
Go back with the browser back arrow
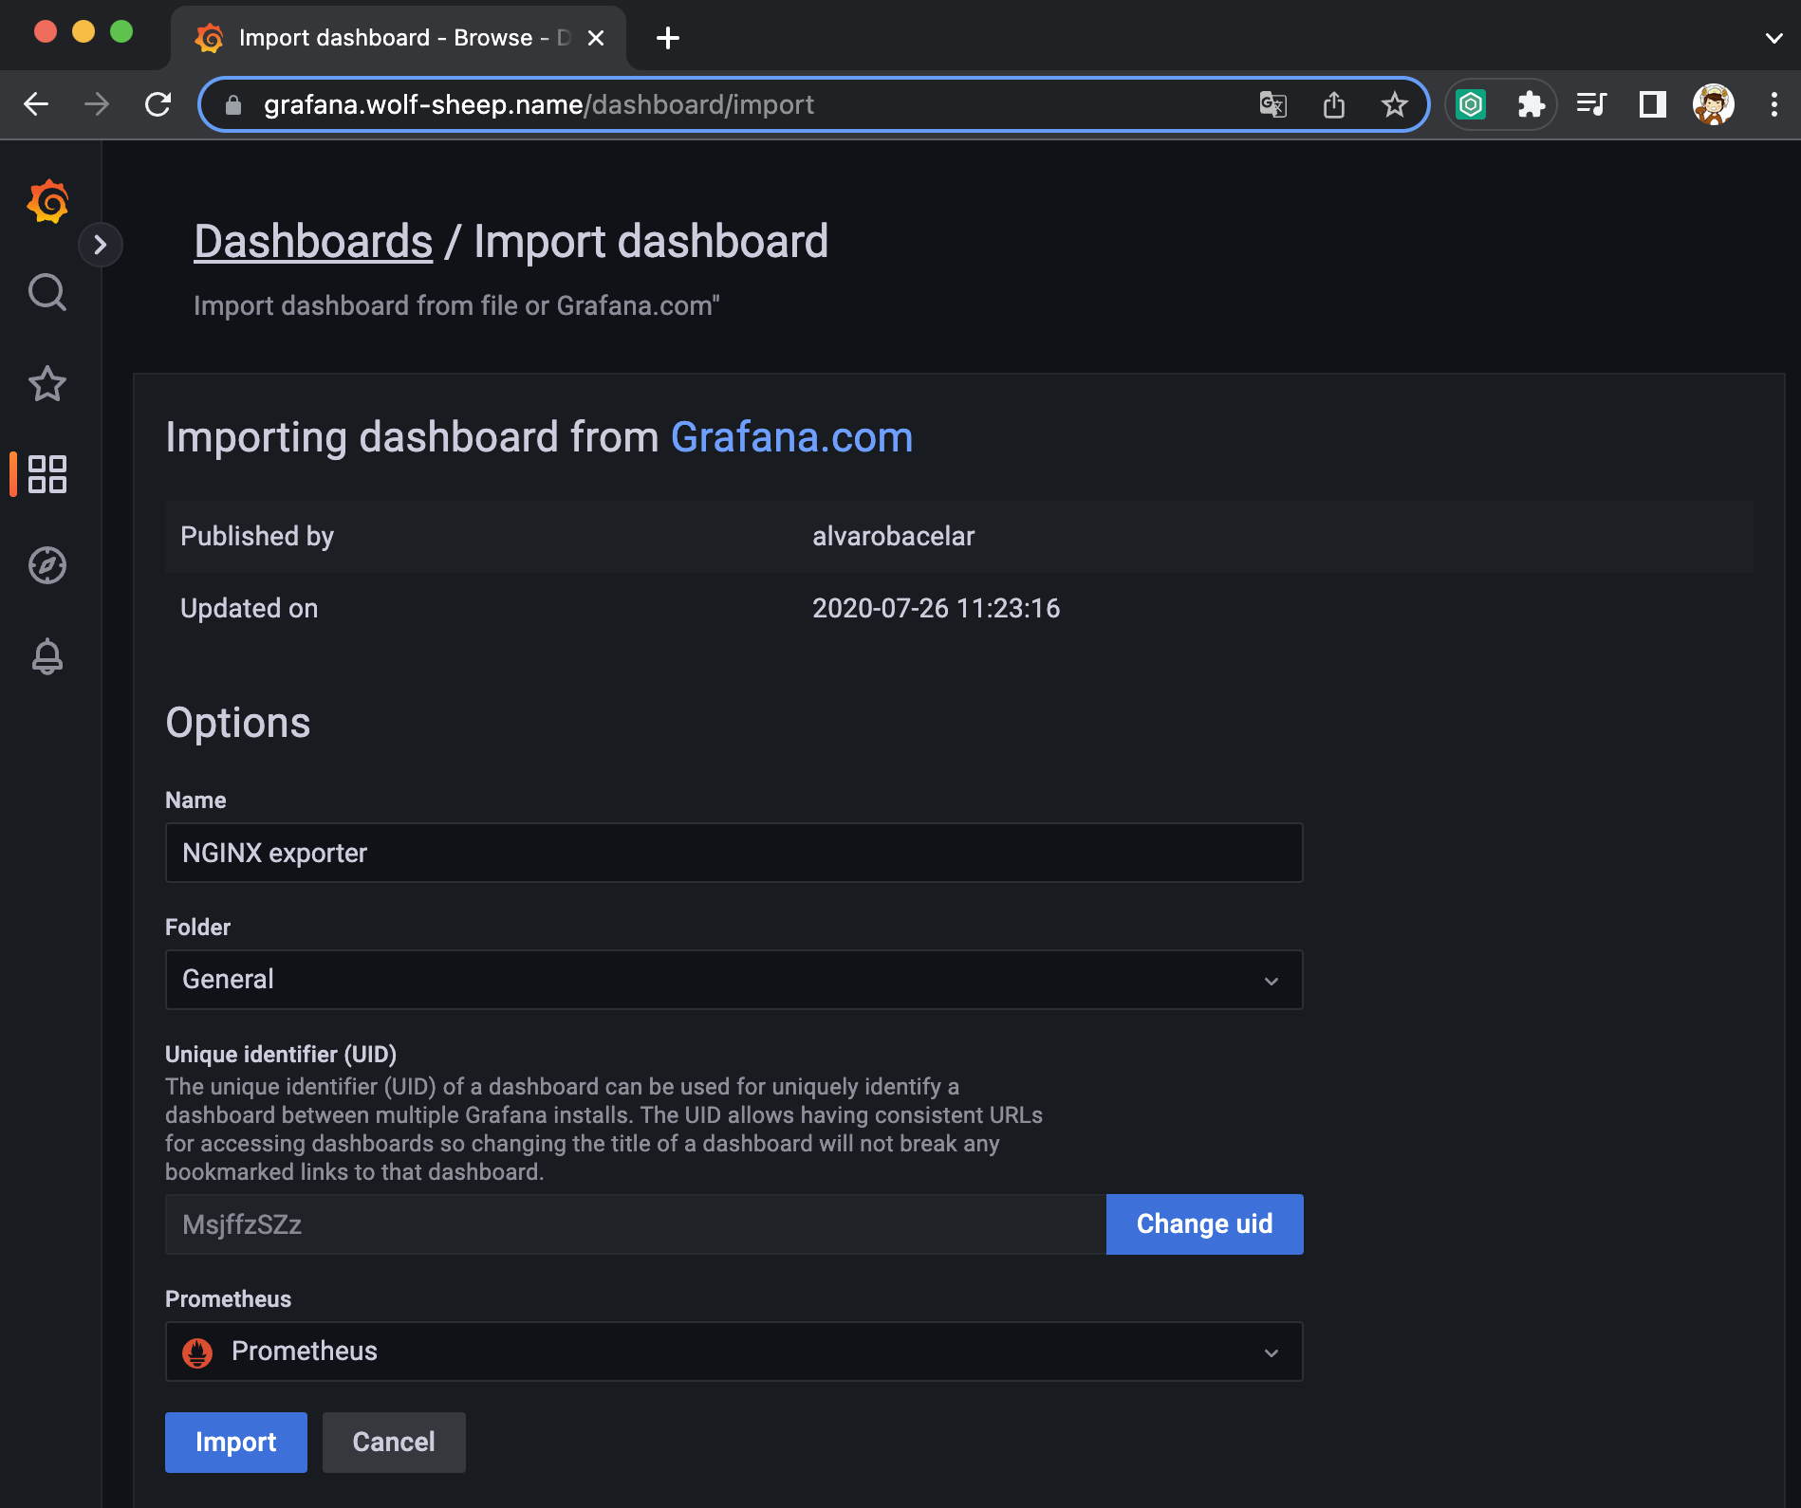coord(36,104)
